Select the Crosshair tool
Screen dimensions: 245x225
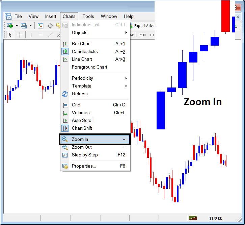[x=20, y=35]
